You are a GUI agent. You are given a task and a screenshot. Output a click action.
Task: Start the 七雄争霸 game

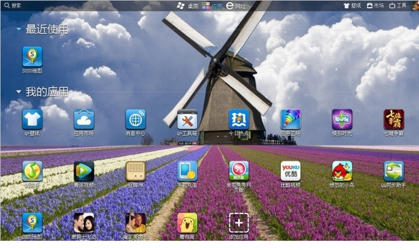click(x=394, y=119)
